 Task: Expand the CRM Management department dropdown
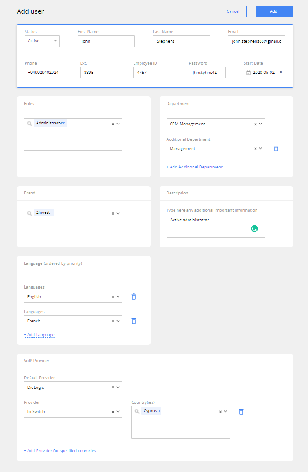coord(260,124)
